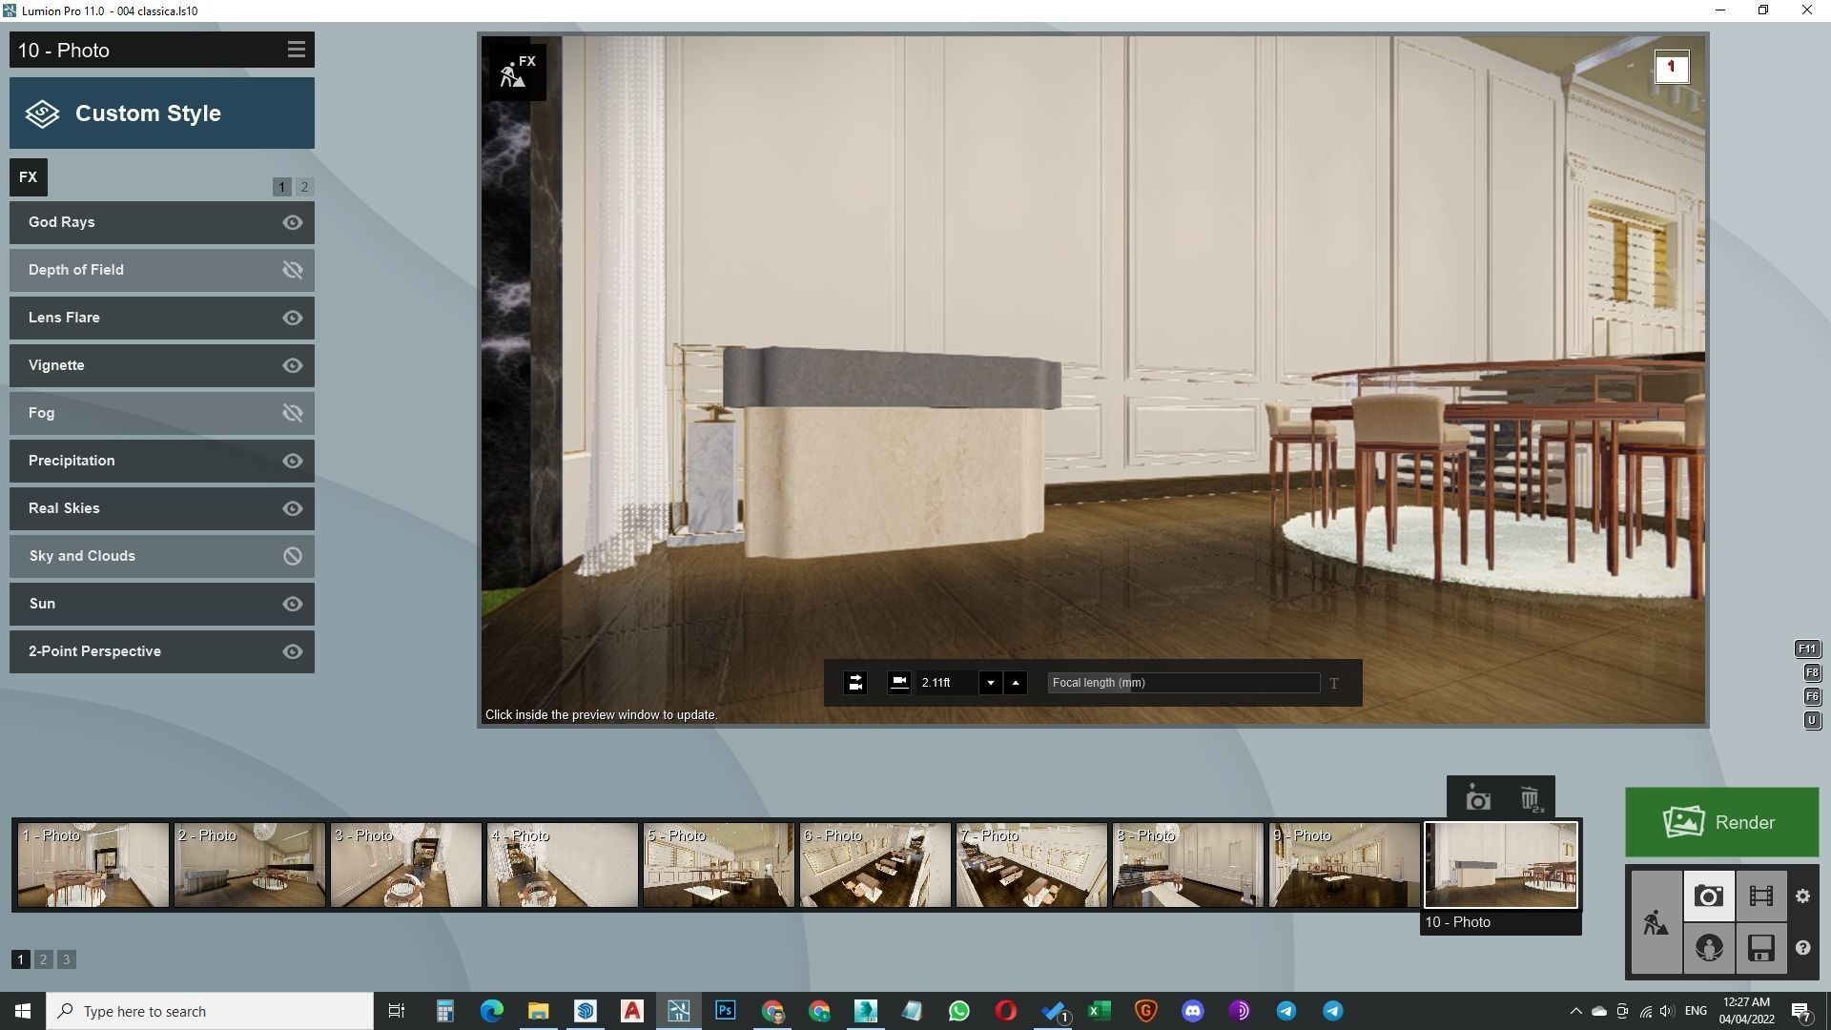Select the 2 - Photo thumbnail
1831x1030 pixels.
[x=249, y=865]
